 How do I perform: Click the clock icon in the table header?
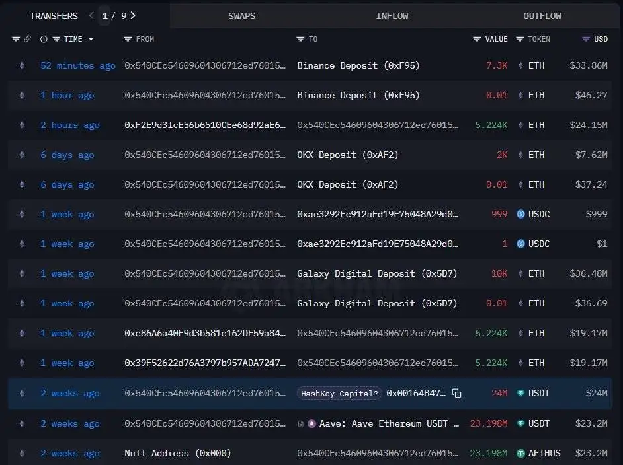42,39
